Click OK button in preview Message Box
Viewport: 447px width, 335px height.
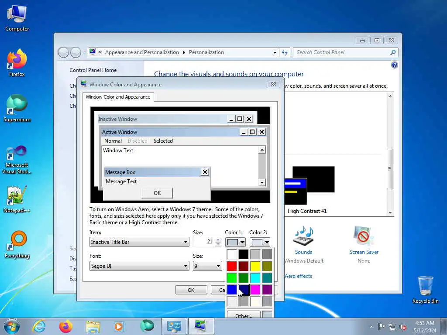tap(157, 193)
